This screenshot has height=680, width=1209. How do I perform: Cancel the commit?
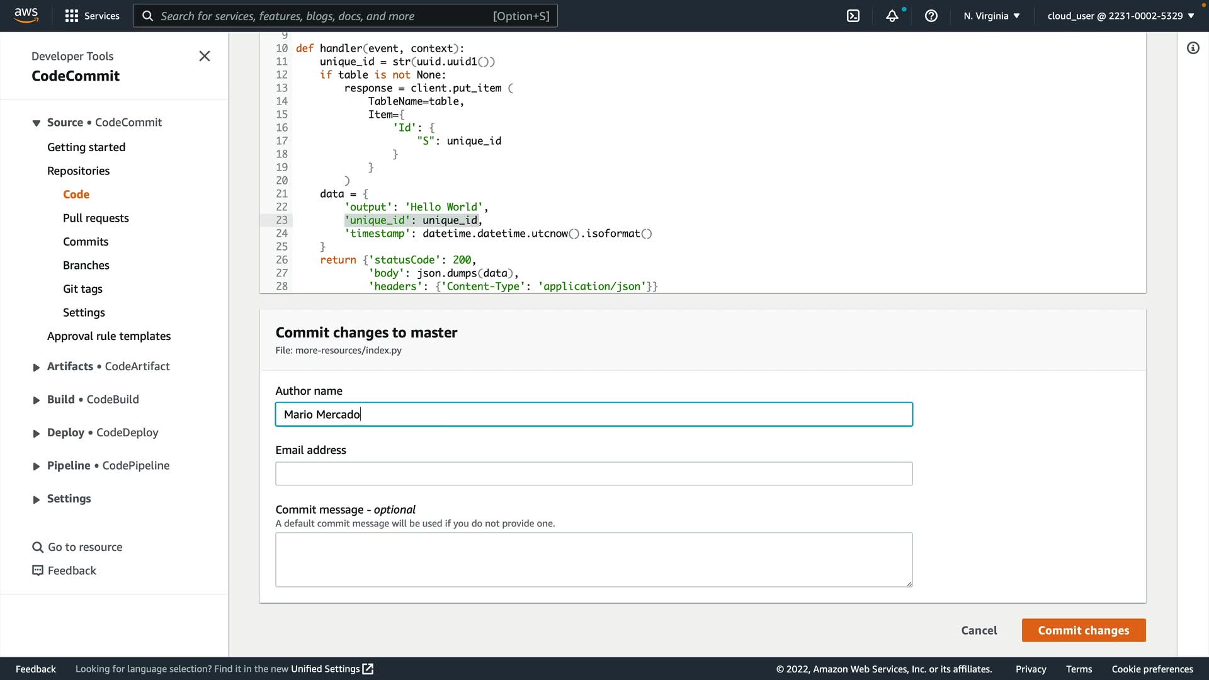click(x=979, y=630)
